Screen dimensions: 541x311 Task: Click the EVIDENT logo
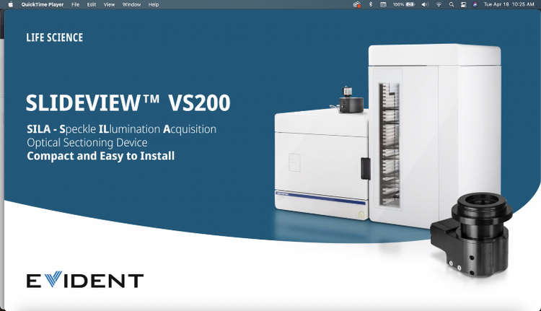85,281
